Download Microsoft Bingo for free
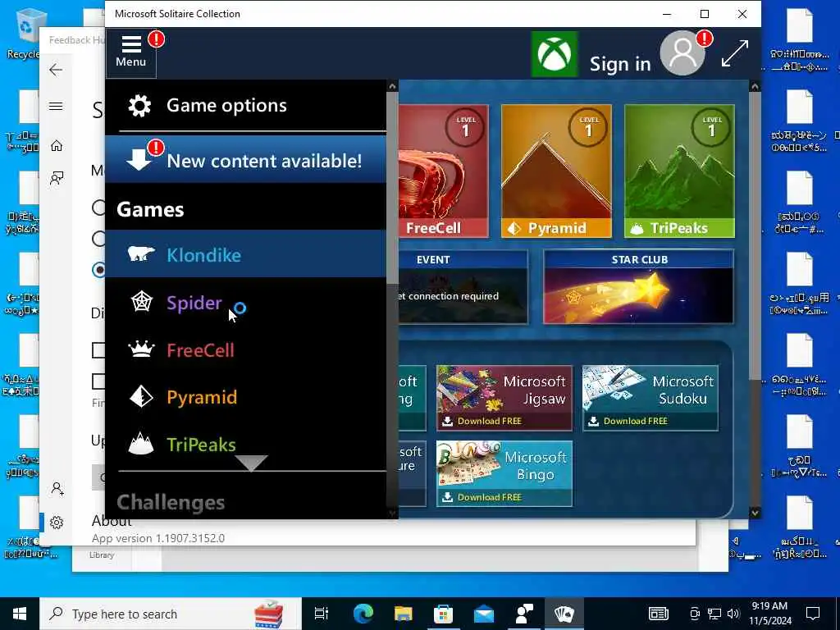The width and height of the screenshot is (840, 630). 504,473
